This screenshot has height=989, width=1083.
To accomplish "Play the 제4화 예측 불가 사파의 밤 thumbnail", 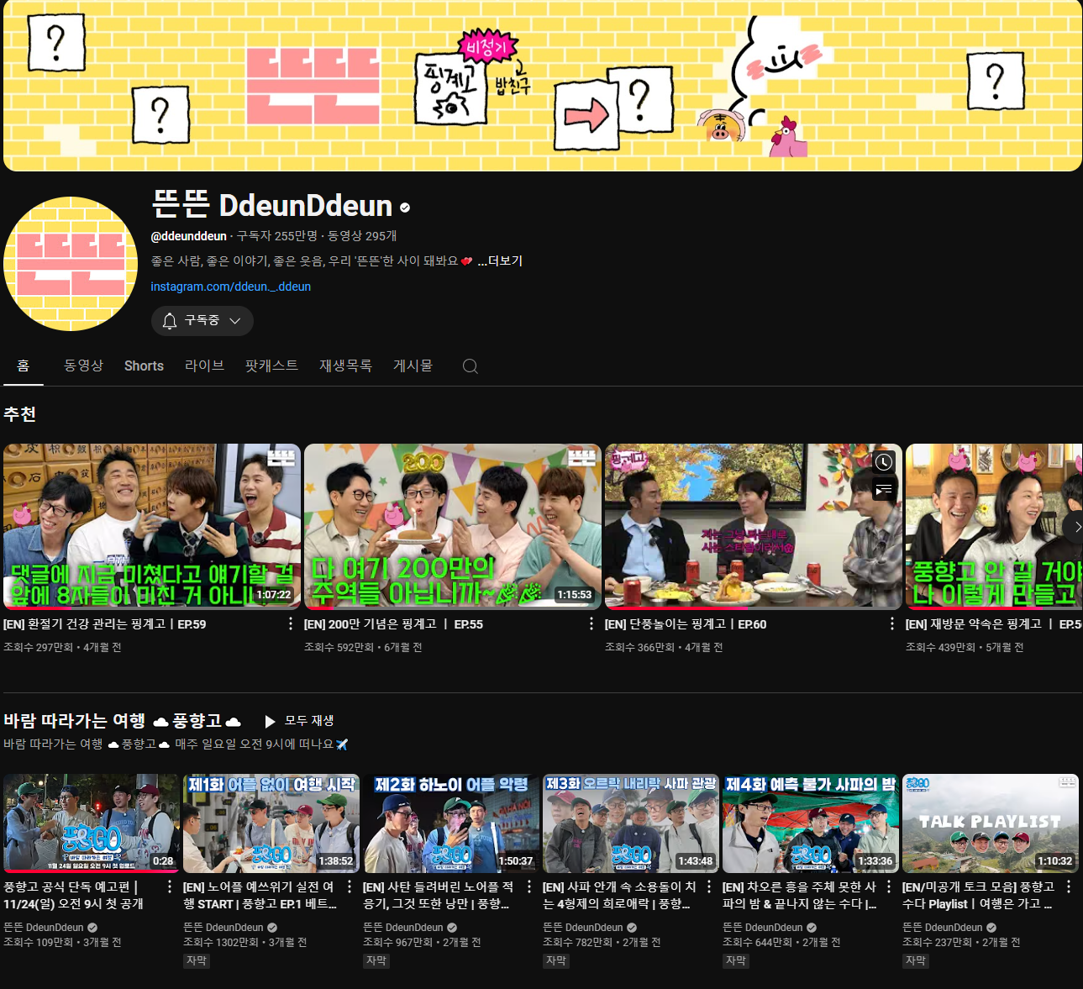I will [811, 823].
